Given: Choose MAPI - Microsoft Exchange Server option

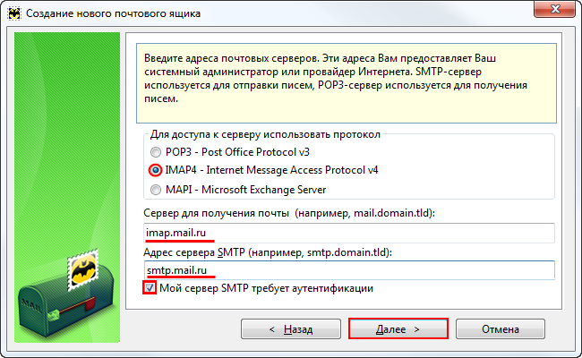Looking at the screenshot, I should (158, 190).
